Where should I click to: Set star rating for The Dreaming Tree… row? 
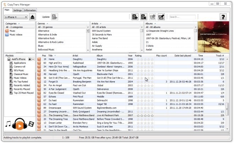pos(145,115)
